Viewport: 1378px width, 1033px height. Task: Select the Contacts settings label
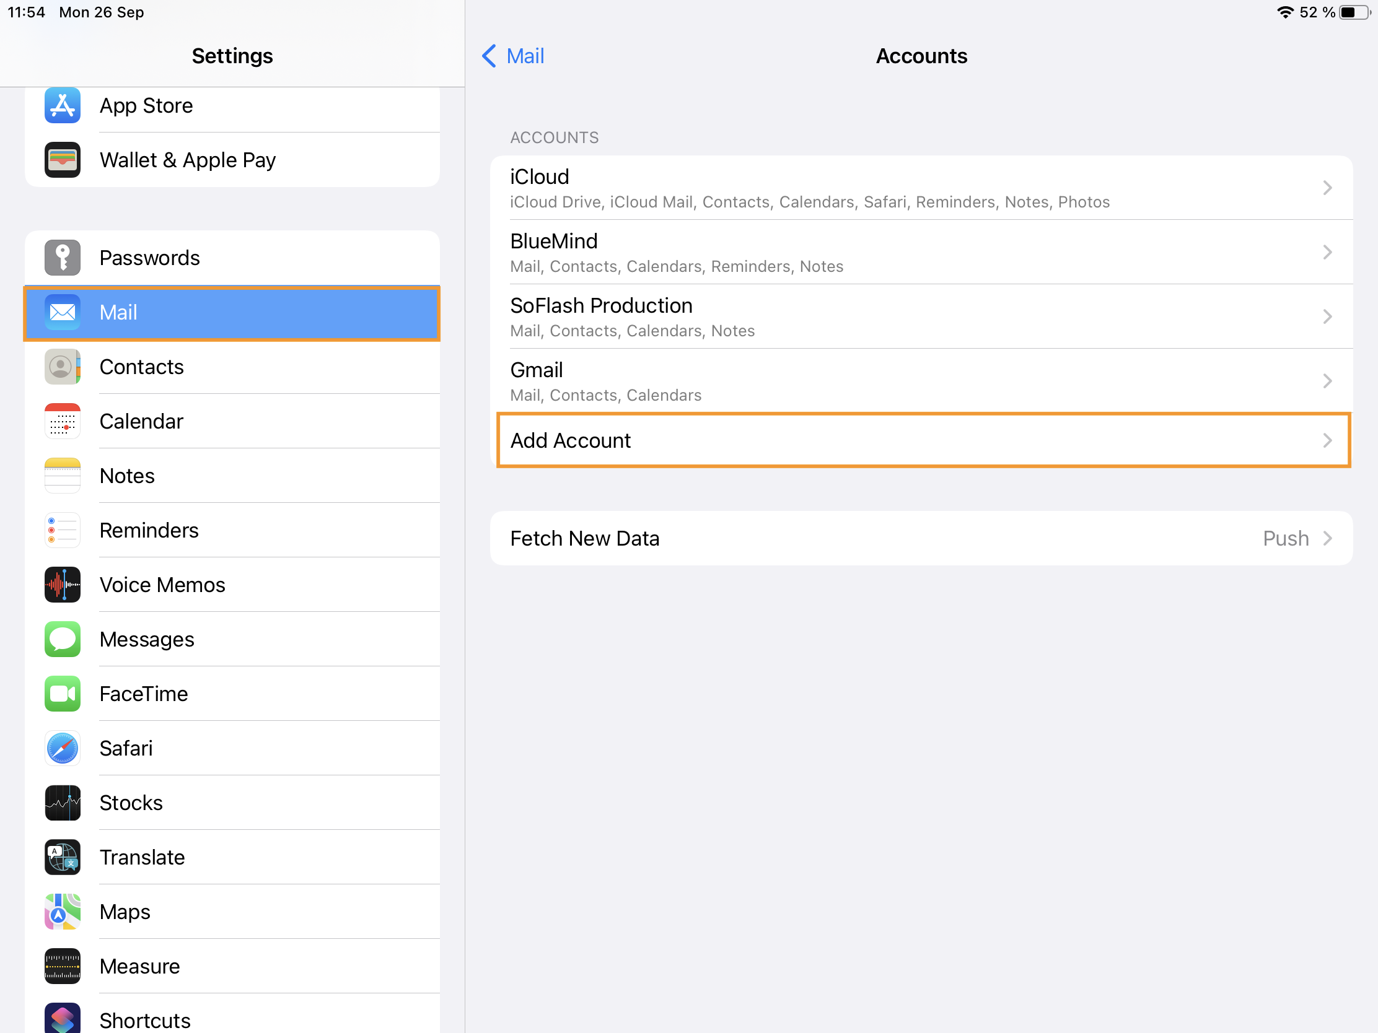pos(141,367)
